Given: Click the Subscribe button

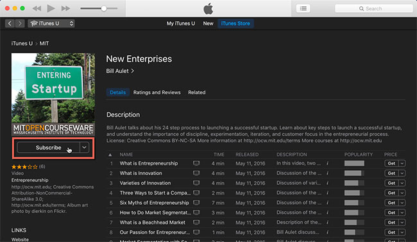Looking at the screenshot, I should (48, 148).
